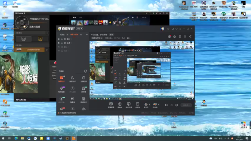Open the hamburger menu in 直播伴侣 title bar
The image size is (251, 141).
(x=180, y=29)
